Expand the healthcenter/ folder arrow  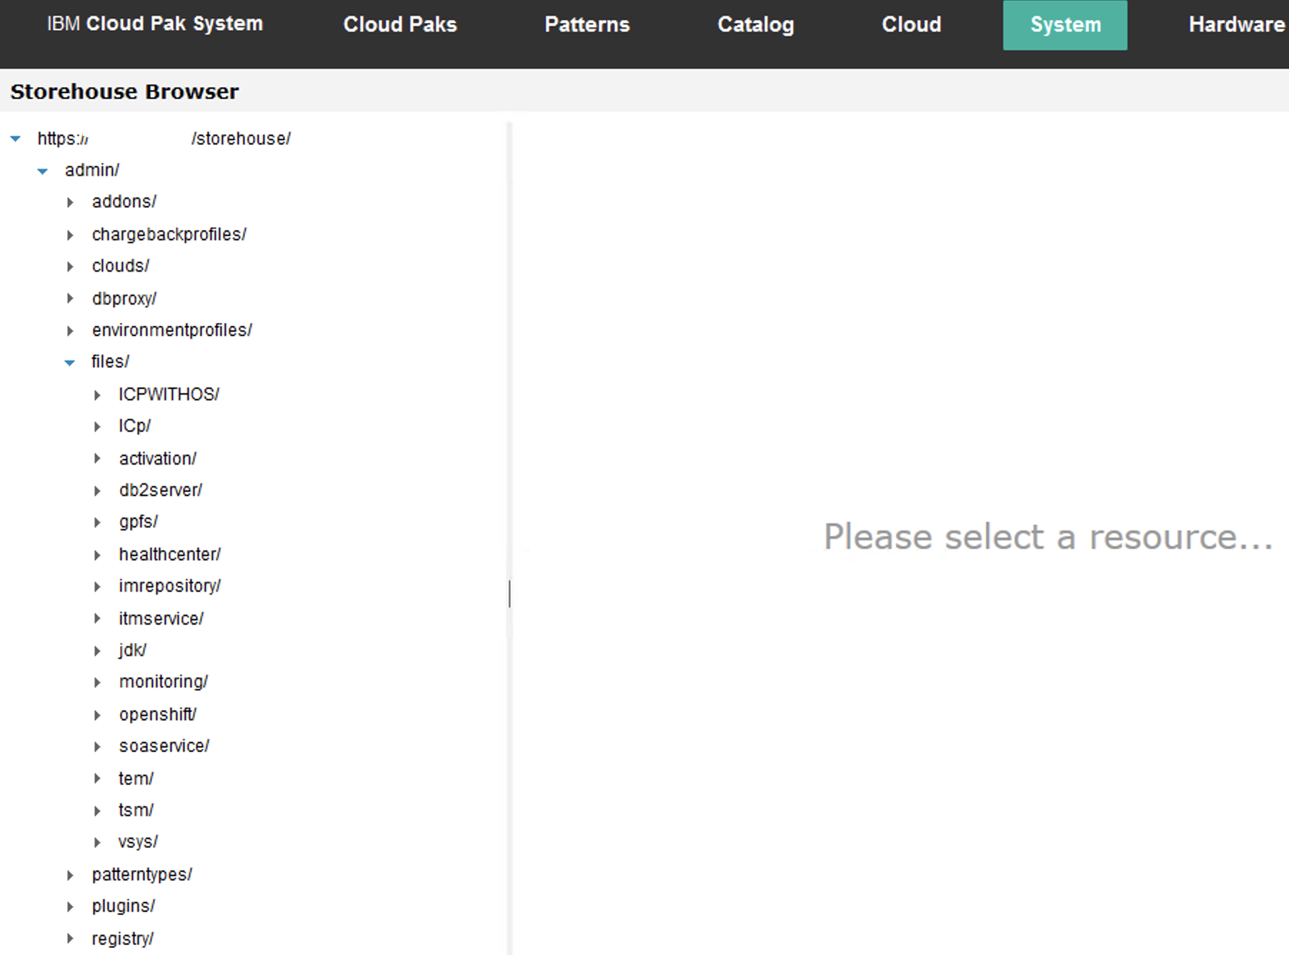click(x=97, y=555)
